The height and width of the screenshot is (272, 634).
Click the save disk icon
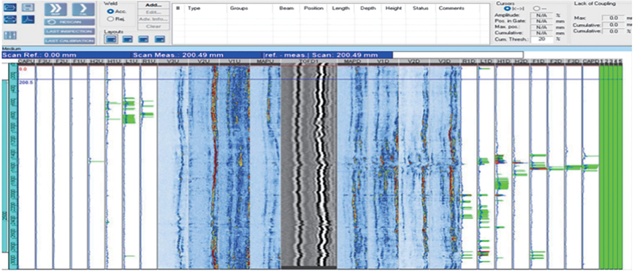click(28, 7)
